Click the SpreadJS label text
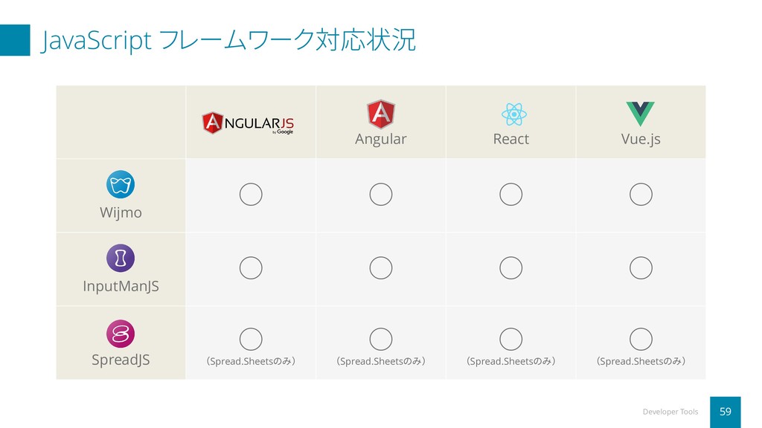The height and width of the screenshot is (428, 762). click(x=121, y=360)
